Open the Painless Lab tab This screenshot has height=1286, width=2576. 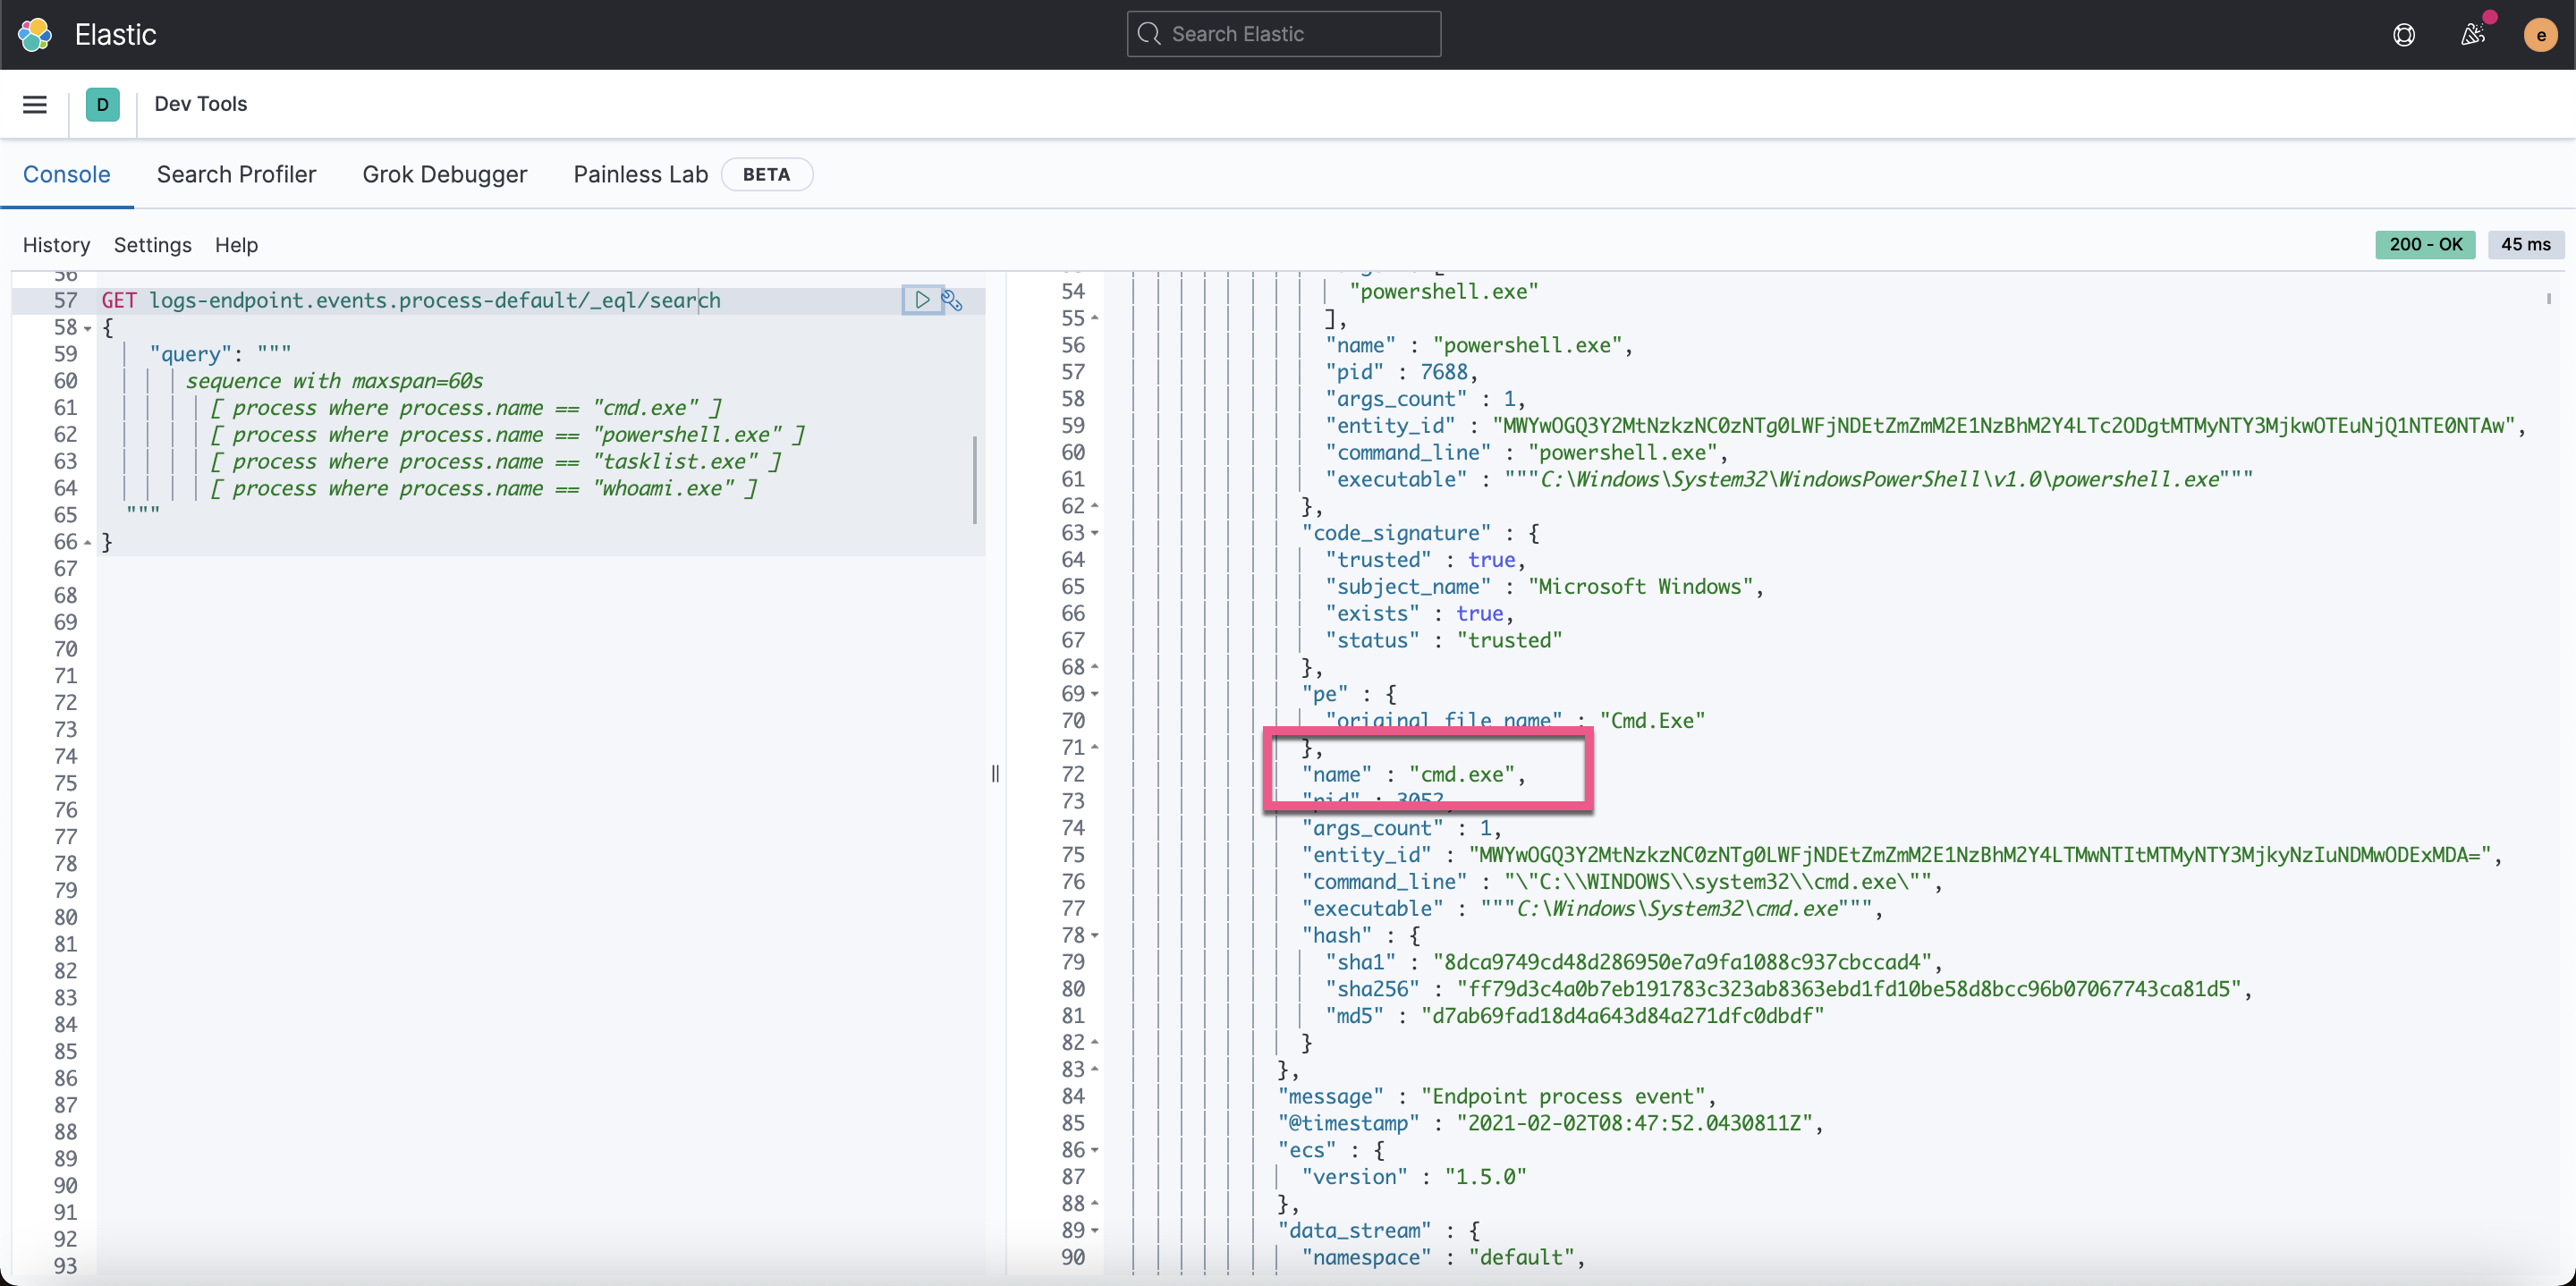(x=640, y=174)
